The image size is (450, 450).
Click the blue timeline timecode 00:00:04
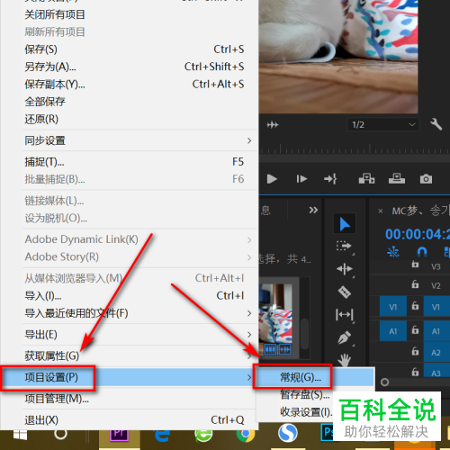point(418,234)
